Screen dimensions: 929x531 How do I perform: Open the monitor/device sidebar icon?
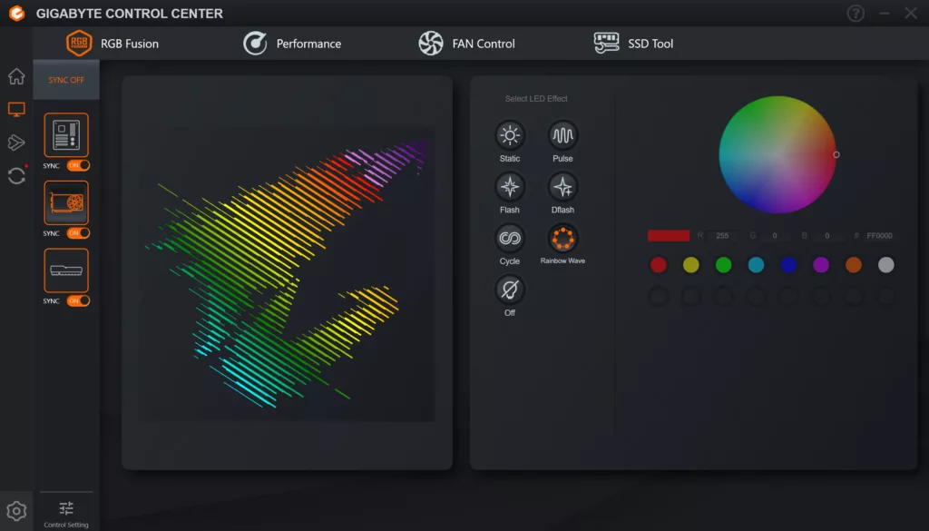[16, 109]
